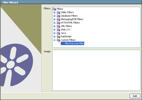Screen dimensions: 142x100
Task: Select the Database Filters label
Action: point(69,16)
